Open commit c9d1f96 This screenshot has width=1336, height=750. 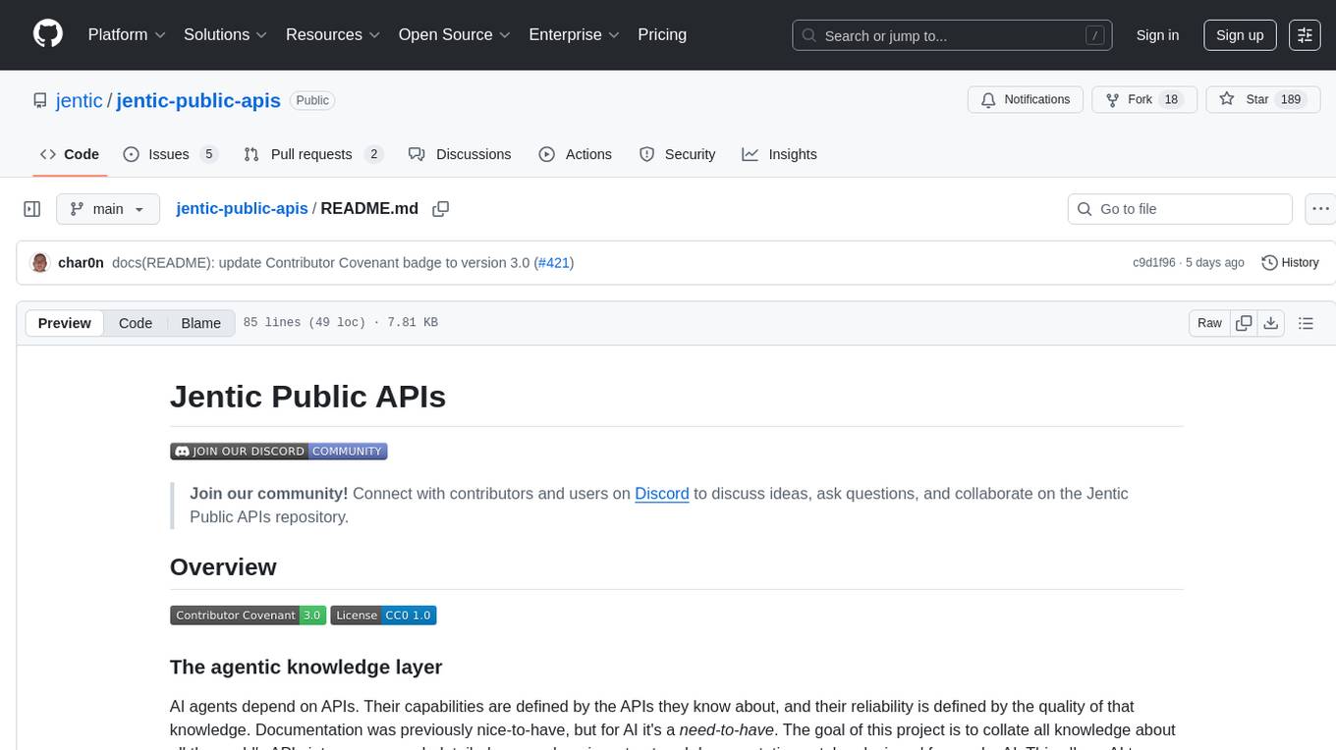click(1154, 262)
